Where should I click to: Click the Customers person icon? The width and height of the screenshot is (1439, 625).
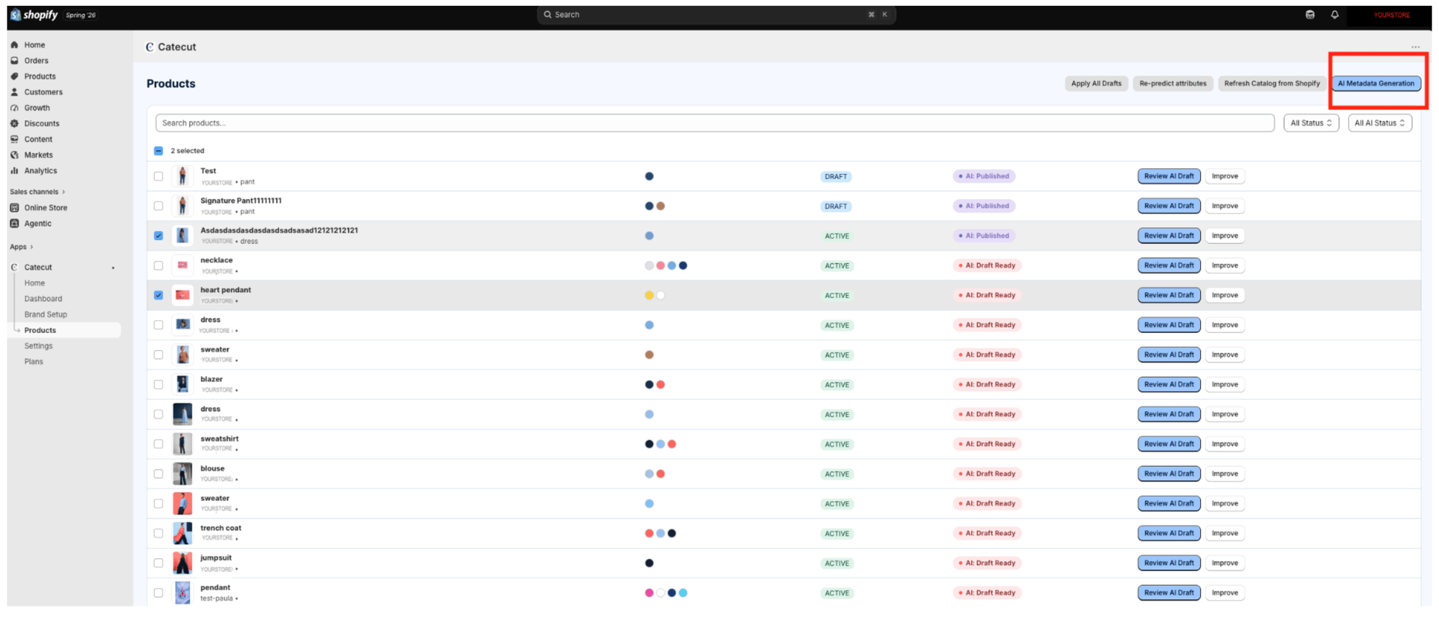(14, 92)
